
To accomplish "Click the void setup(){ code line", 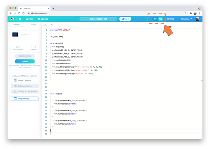I will click(x=56, y=43).
